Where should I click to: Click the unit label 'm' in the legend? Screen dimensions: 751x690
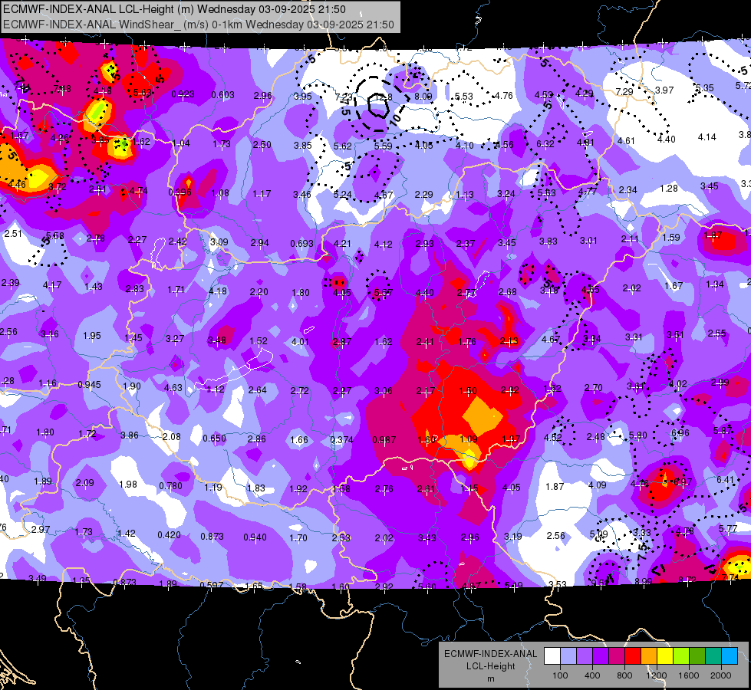pos(490,678)
